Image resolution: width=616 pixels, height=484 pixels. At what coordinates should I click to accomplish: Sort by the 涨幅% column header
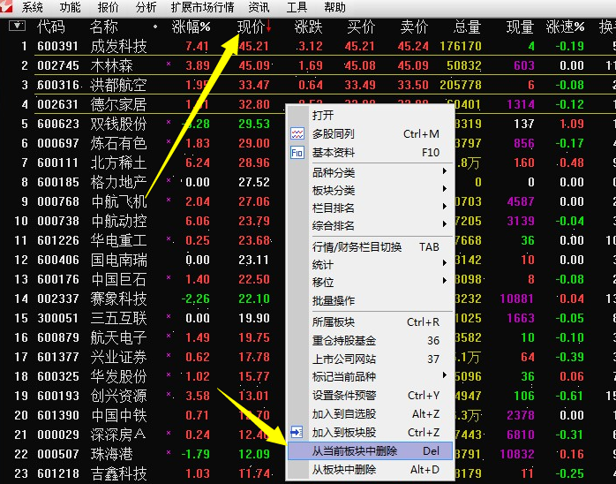pyautogui.click(x=191, y=26)
